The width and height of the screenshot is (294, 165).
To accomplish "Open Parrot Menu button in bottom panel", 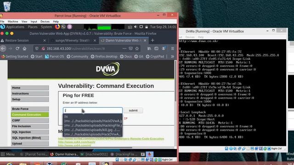I will (8, 154).
